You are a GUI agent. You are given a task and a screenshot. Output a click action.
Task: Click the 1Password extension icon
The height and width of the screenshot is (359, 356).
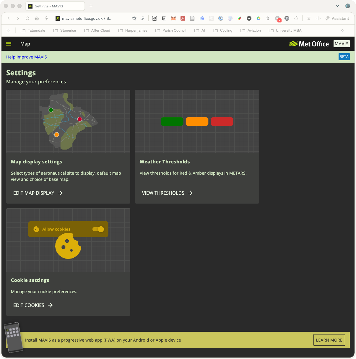tap(221, 18)
